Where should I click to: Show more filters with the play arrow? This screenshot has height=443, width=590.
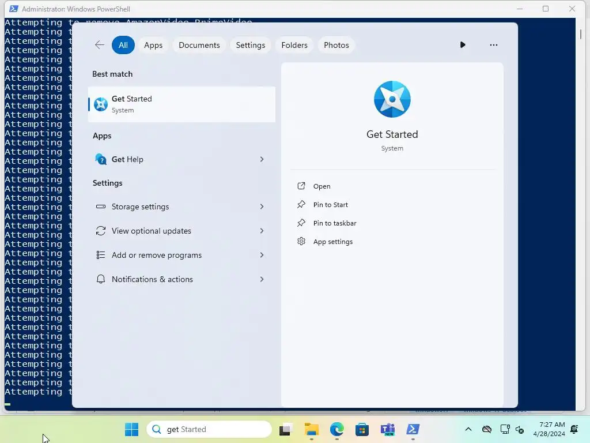tap(463, 45)
